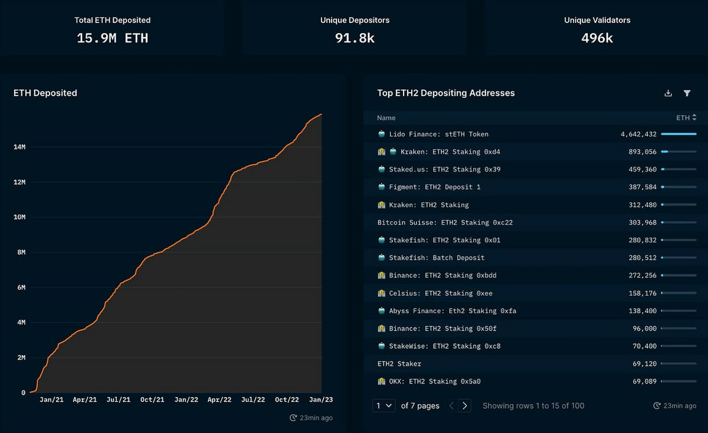Open Abyss Finance: Eth2 Staking 0xfa address
This screenshot has width=708, height=433.
(x=453, y=311)
